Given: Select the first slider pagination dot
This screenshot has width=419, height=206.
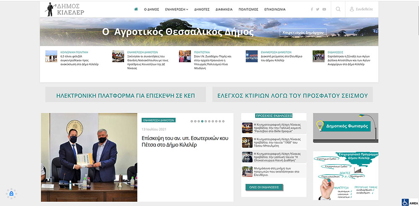Looking at the screenshot, I should [191, 121].
